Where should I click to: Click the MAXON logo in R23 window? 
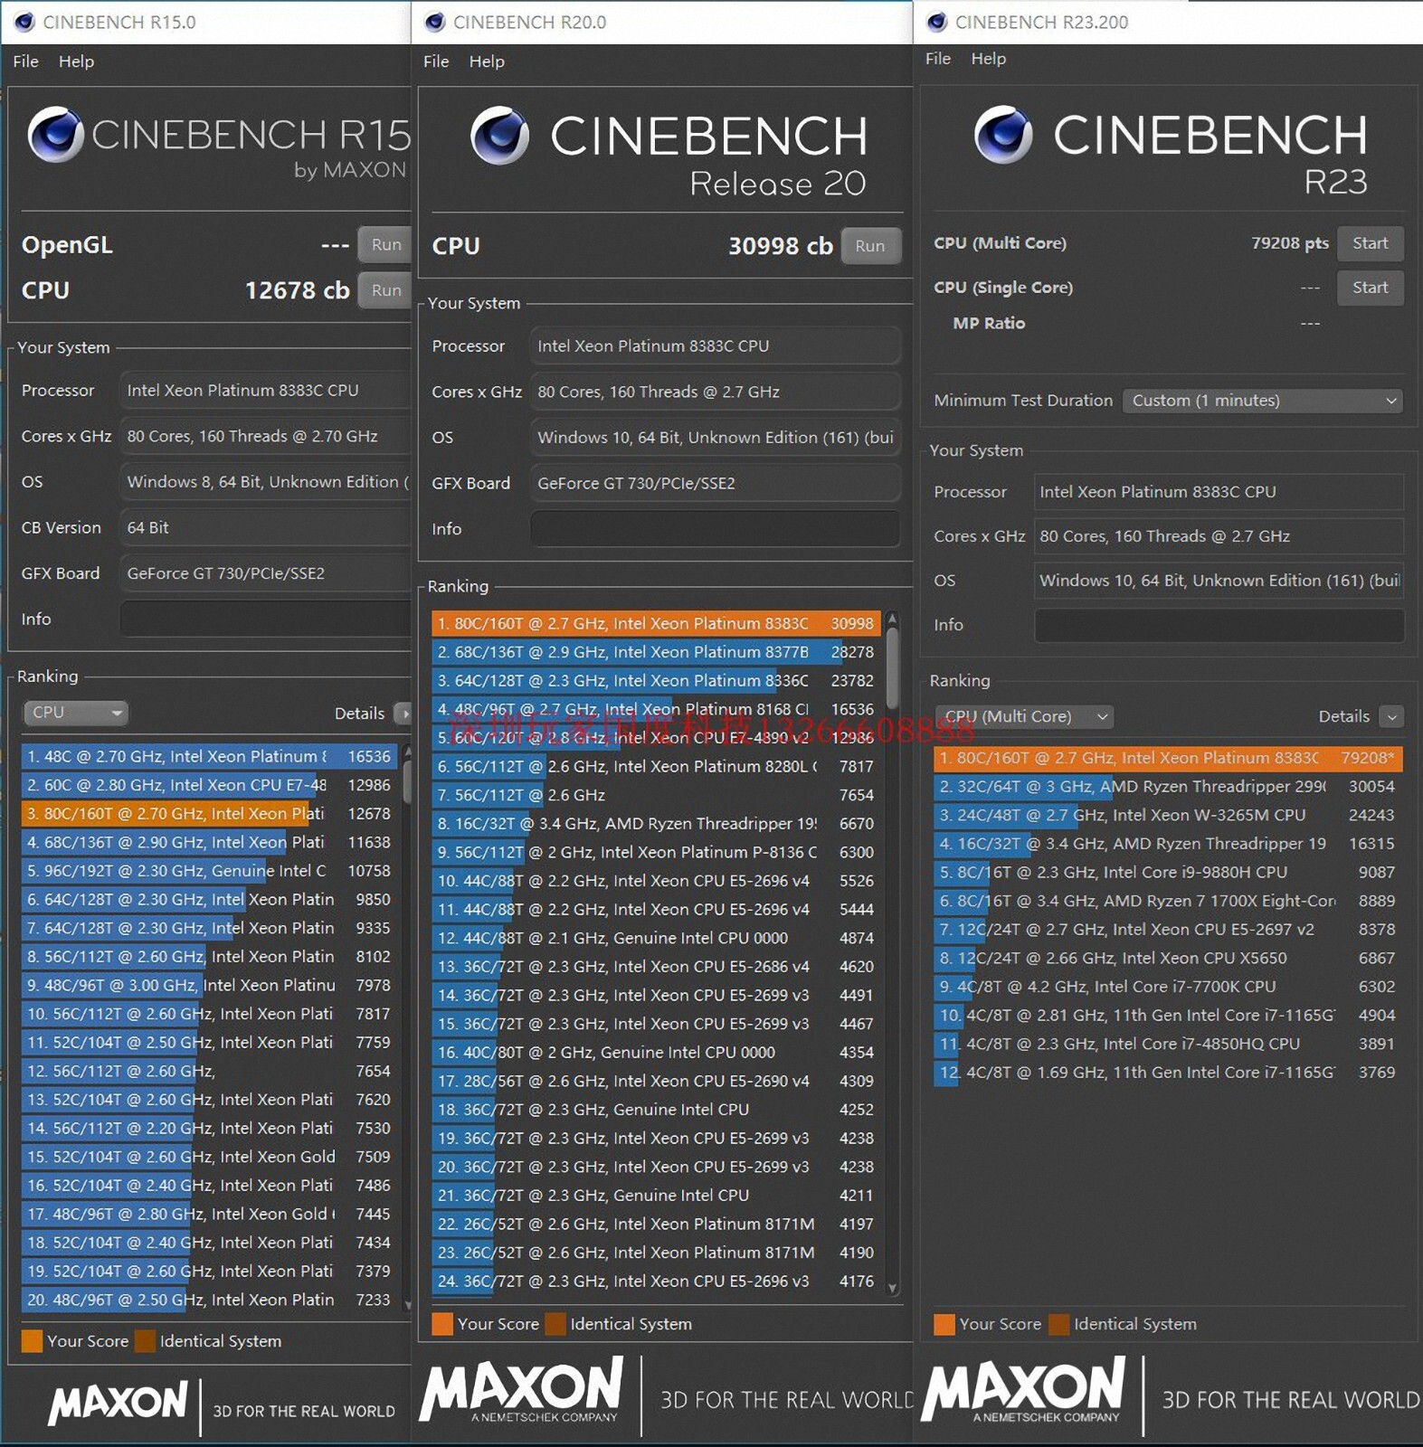pos(1023,1388)
